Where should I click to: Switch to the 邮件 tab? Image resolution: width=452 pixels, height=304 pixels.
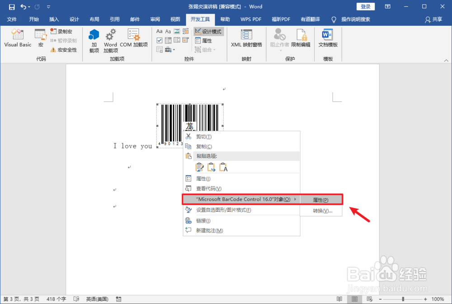point(135,19)
